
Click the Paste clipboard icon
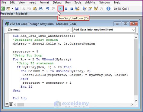click(x=35, y=9)
